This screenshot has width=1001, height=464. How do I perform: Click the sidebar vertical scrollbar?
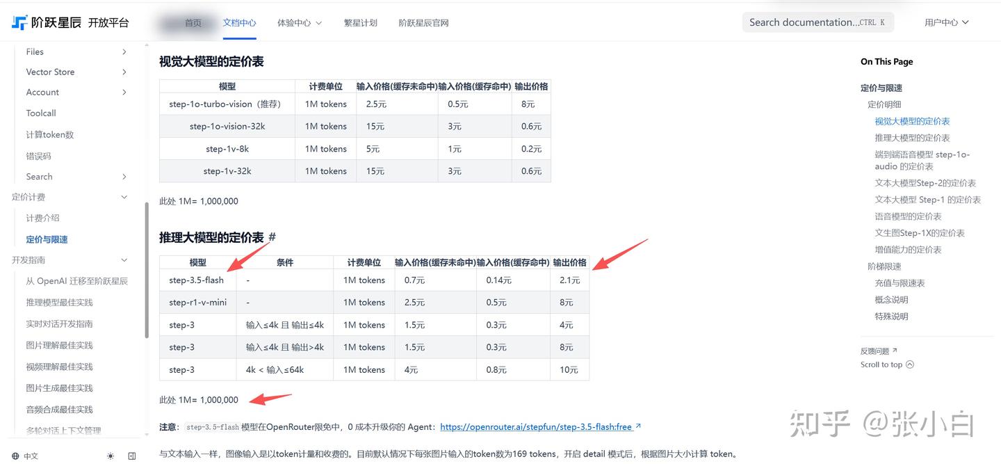[147, 270]
